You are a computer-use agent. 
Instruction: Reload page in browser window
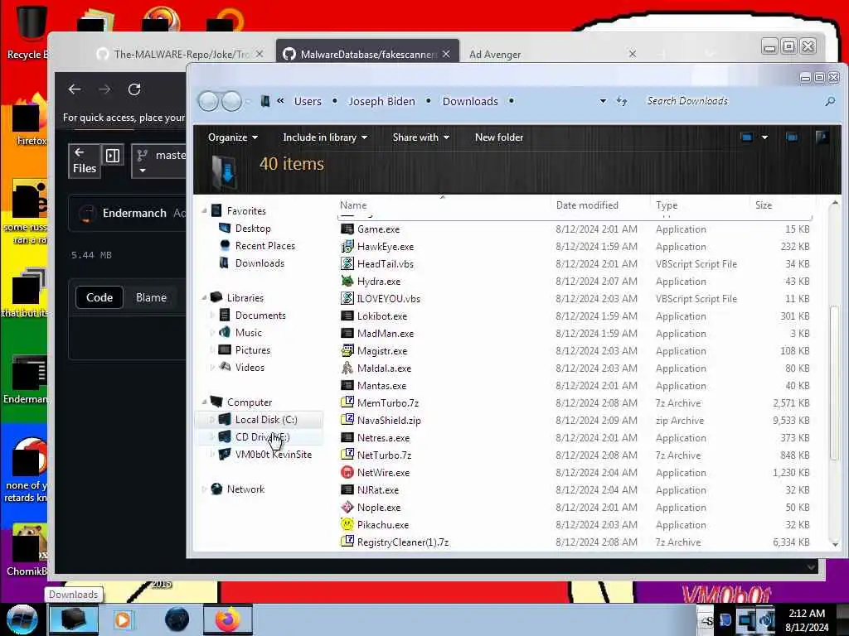click(x=134, y=89)
